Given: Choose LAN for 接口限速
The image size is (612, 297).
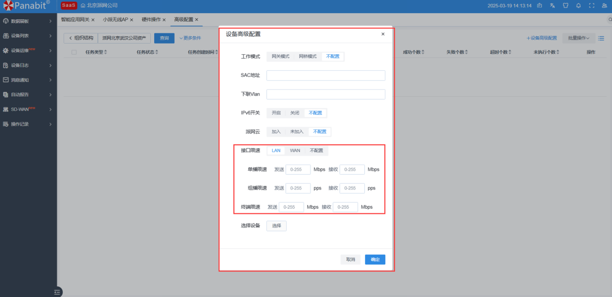Looking at the screenshot, I should point(276,150).
